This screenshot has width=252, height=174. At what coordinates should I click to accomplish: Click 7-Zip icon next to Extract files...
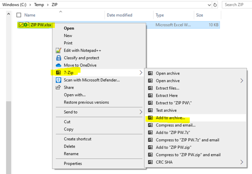click(150, 88)
